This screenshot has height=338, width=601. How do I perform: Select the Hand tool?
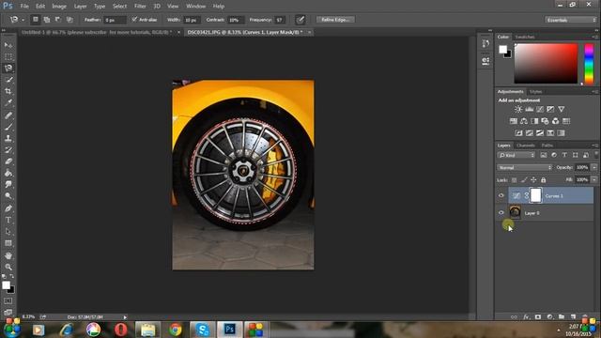8,255
